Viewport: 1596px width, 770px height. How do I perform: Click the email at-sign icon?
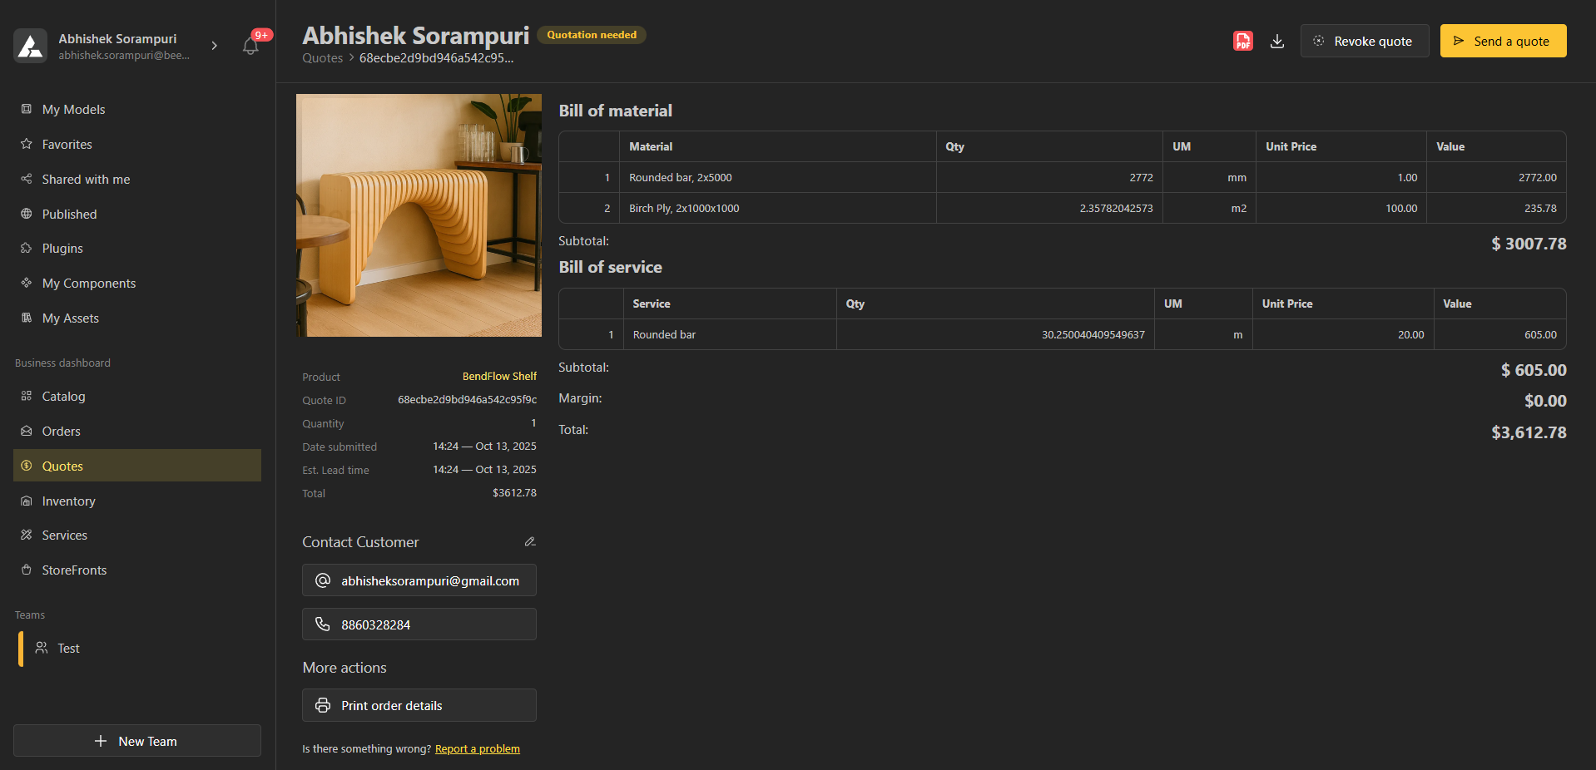coord(323,580)
